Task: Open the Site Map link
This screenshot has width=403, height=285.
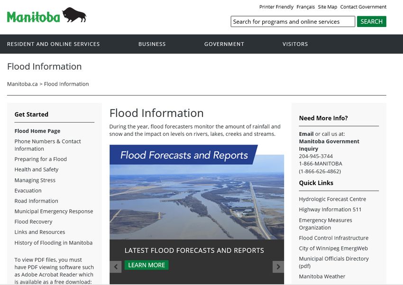Action: pos(327,7)
